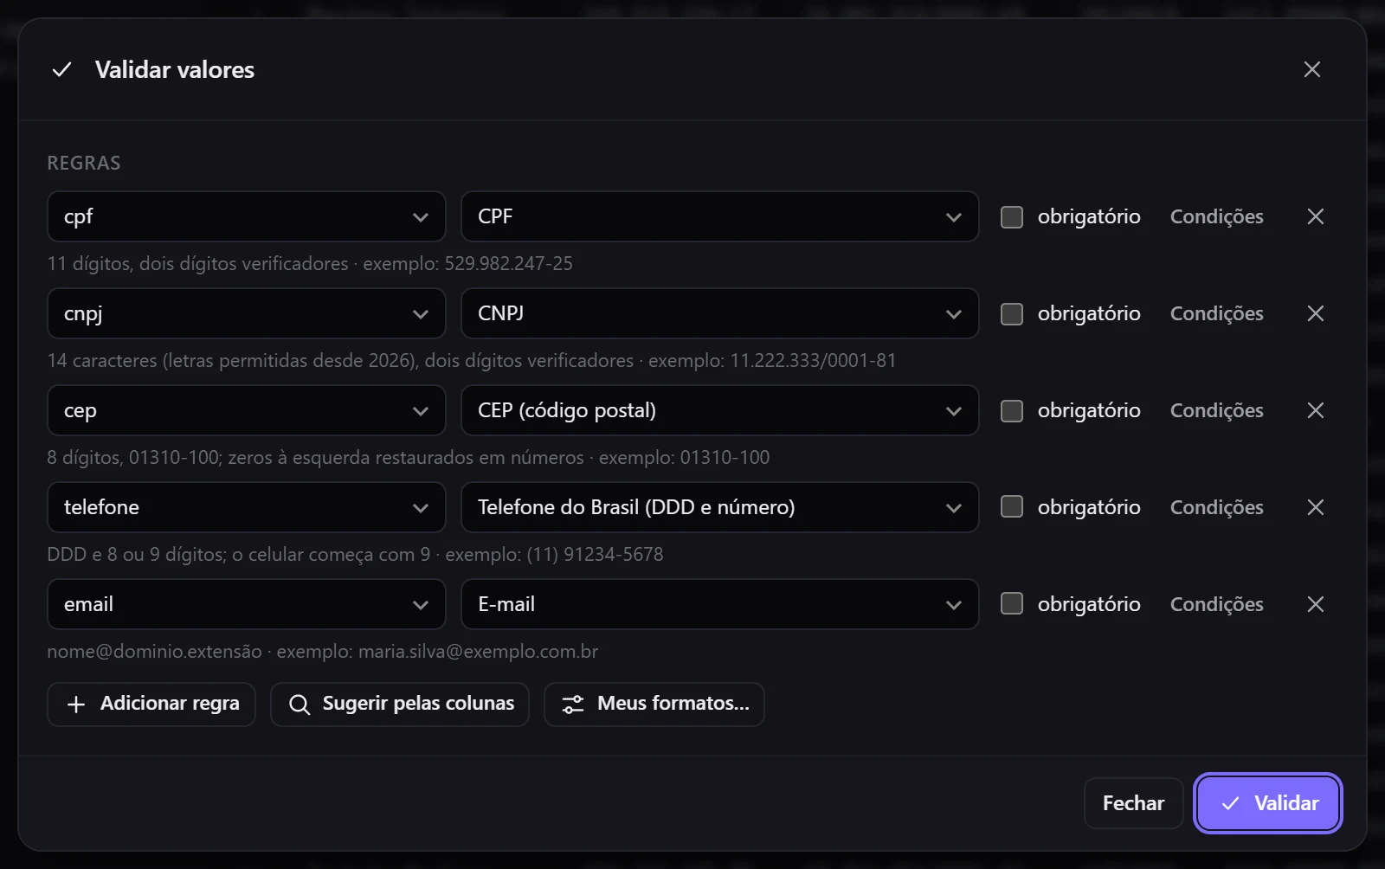Toggle obrigatório for the telefone rule
Viewport: 1385px width, 869px height.
coord(1012,507)
